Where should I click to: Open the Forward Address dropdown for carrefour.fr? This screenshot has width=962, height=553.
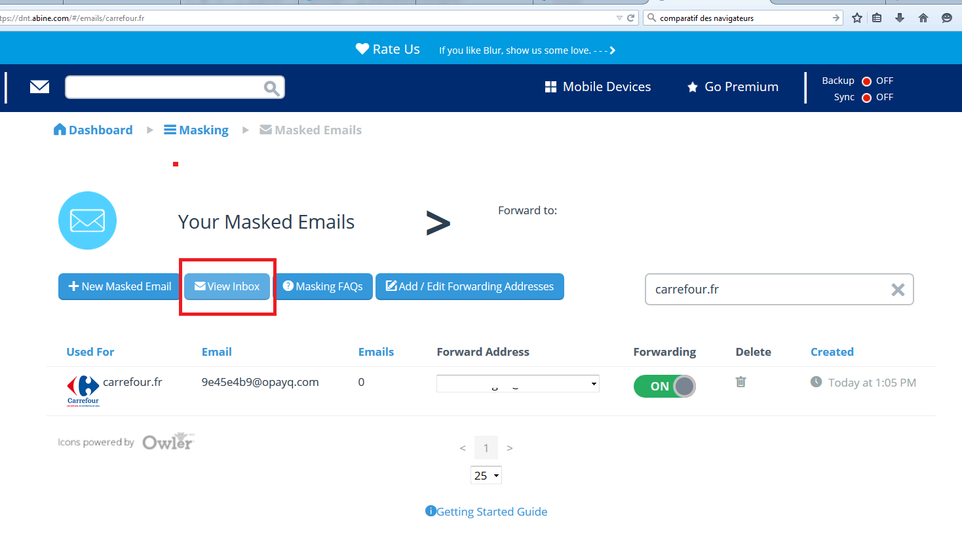click(518, 383)
